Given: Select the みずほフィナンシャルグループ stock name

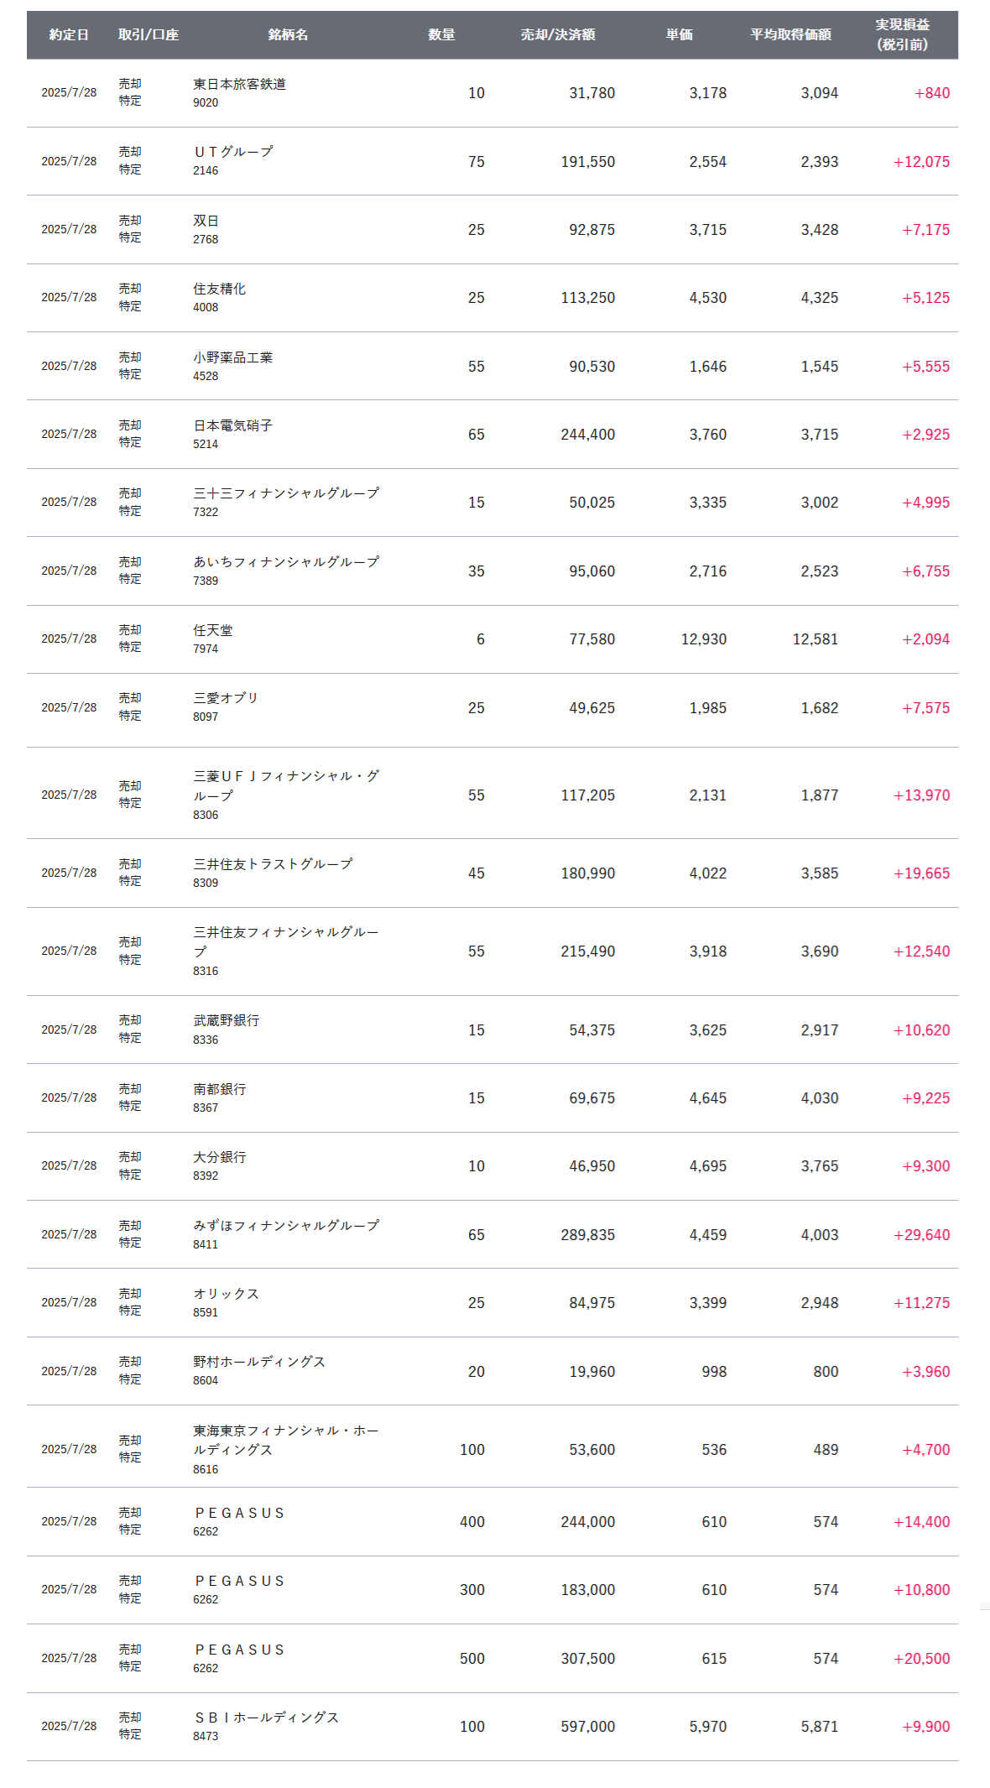Looking at the screenshot, I should 285,1226.
